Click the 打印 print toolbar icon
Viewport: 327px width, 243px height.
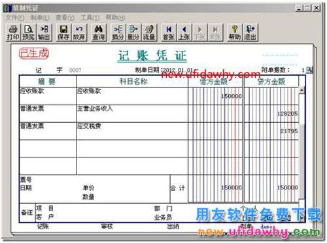[13, 33]
